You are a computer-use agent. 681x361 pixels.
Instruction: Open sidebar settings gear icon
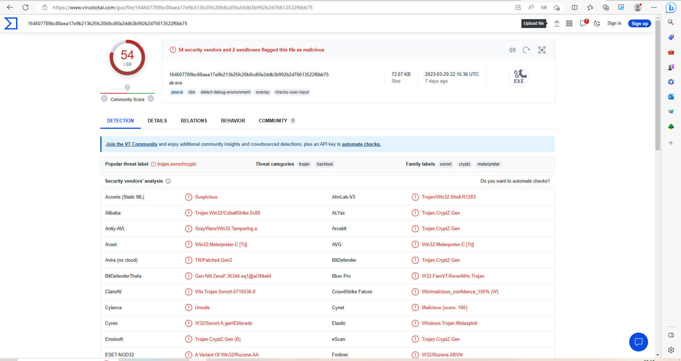coord(671,350)
